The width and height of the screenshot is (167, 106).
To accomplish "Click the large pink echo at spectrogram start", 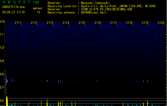I will click(x=7, y=81).
